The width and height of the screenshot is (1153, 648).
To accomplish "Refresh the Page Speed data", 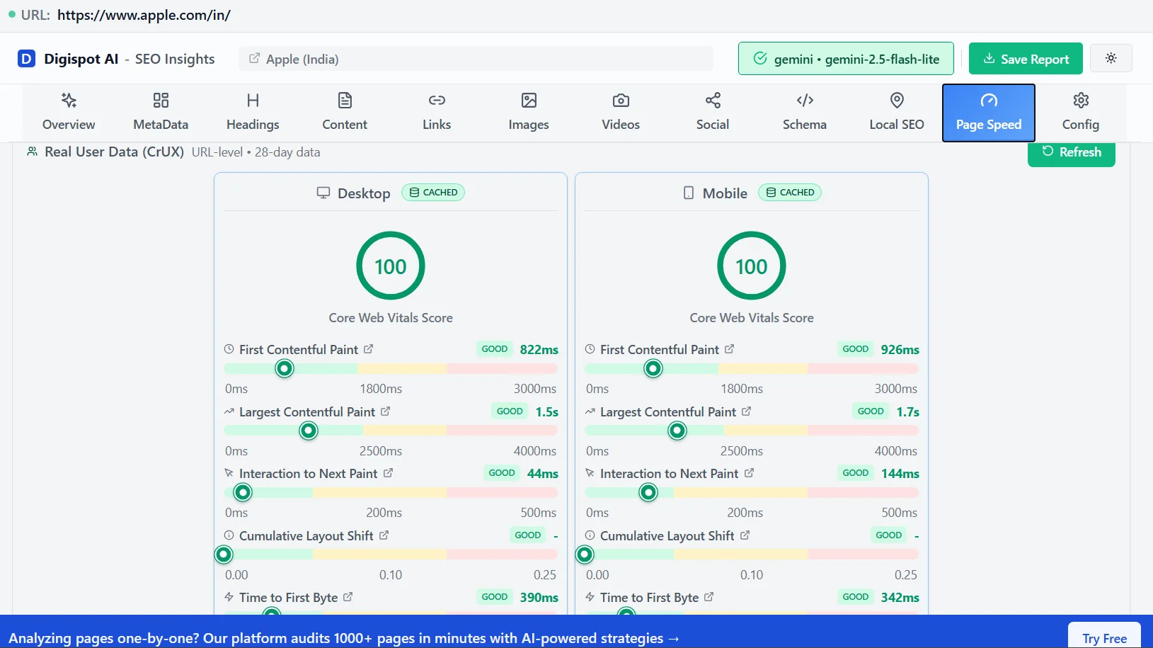I will tap(1071, 152).
